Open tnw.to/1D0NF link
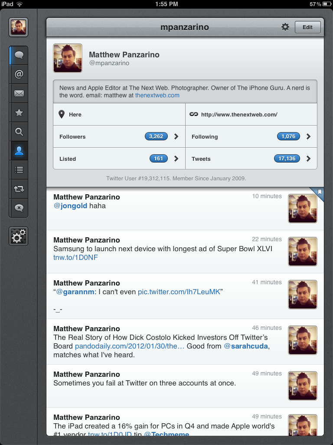This screenshot has width=333, height=445. (x=75, y=257)
